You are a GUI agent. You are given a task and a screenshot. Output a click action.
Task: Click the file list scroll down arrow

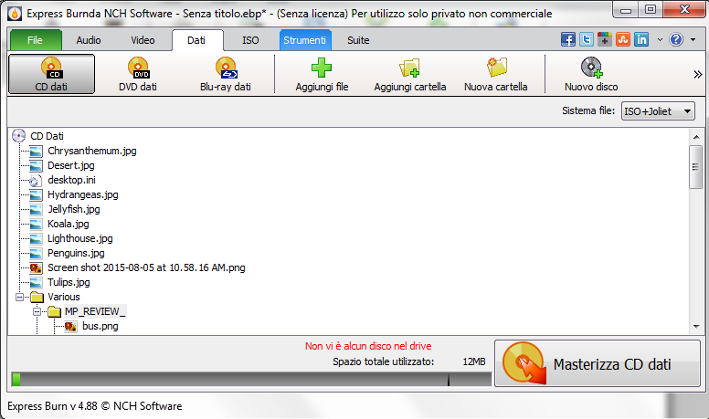[x=696, y=327]
